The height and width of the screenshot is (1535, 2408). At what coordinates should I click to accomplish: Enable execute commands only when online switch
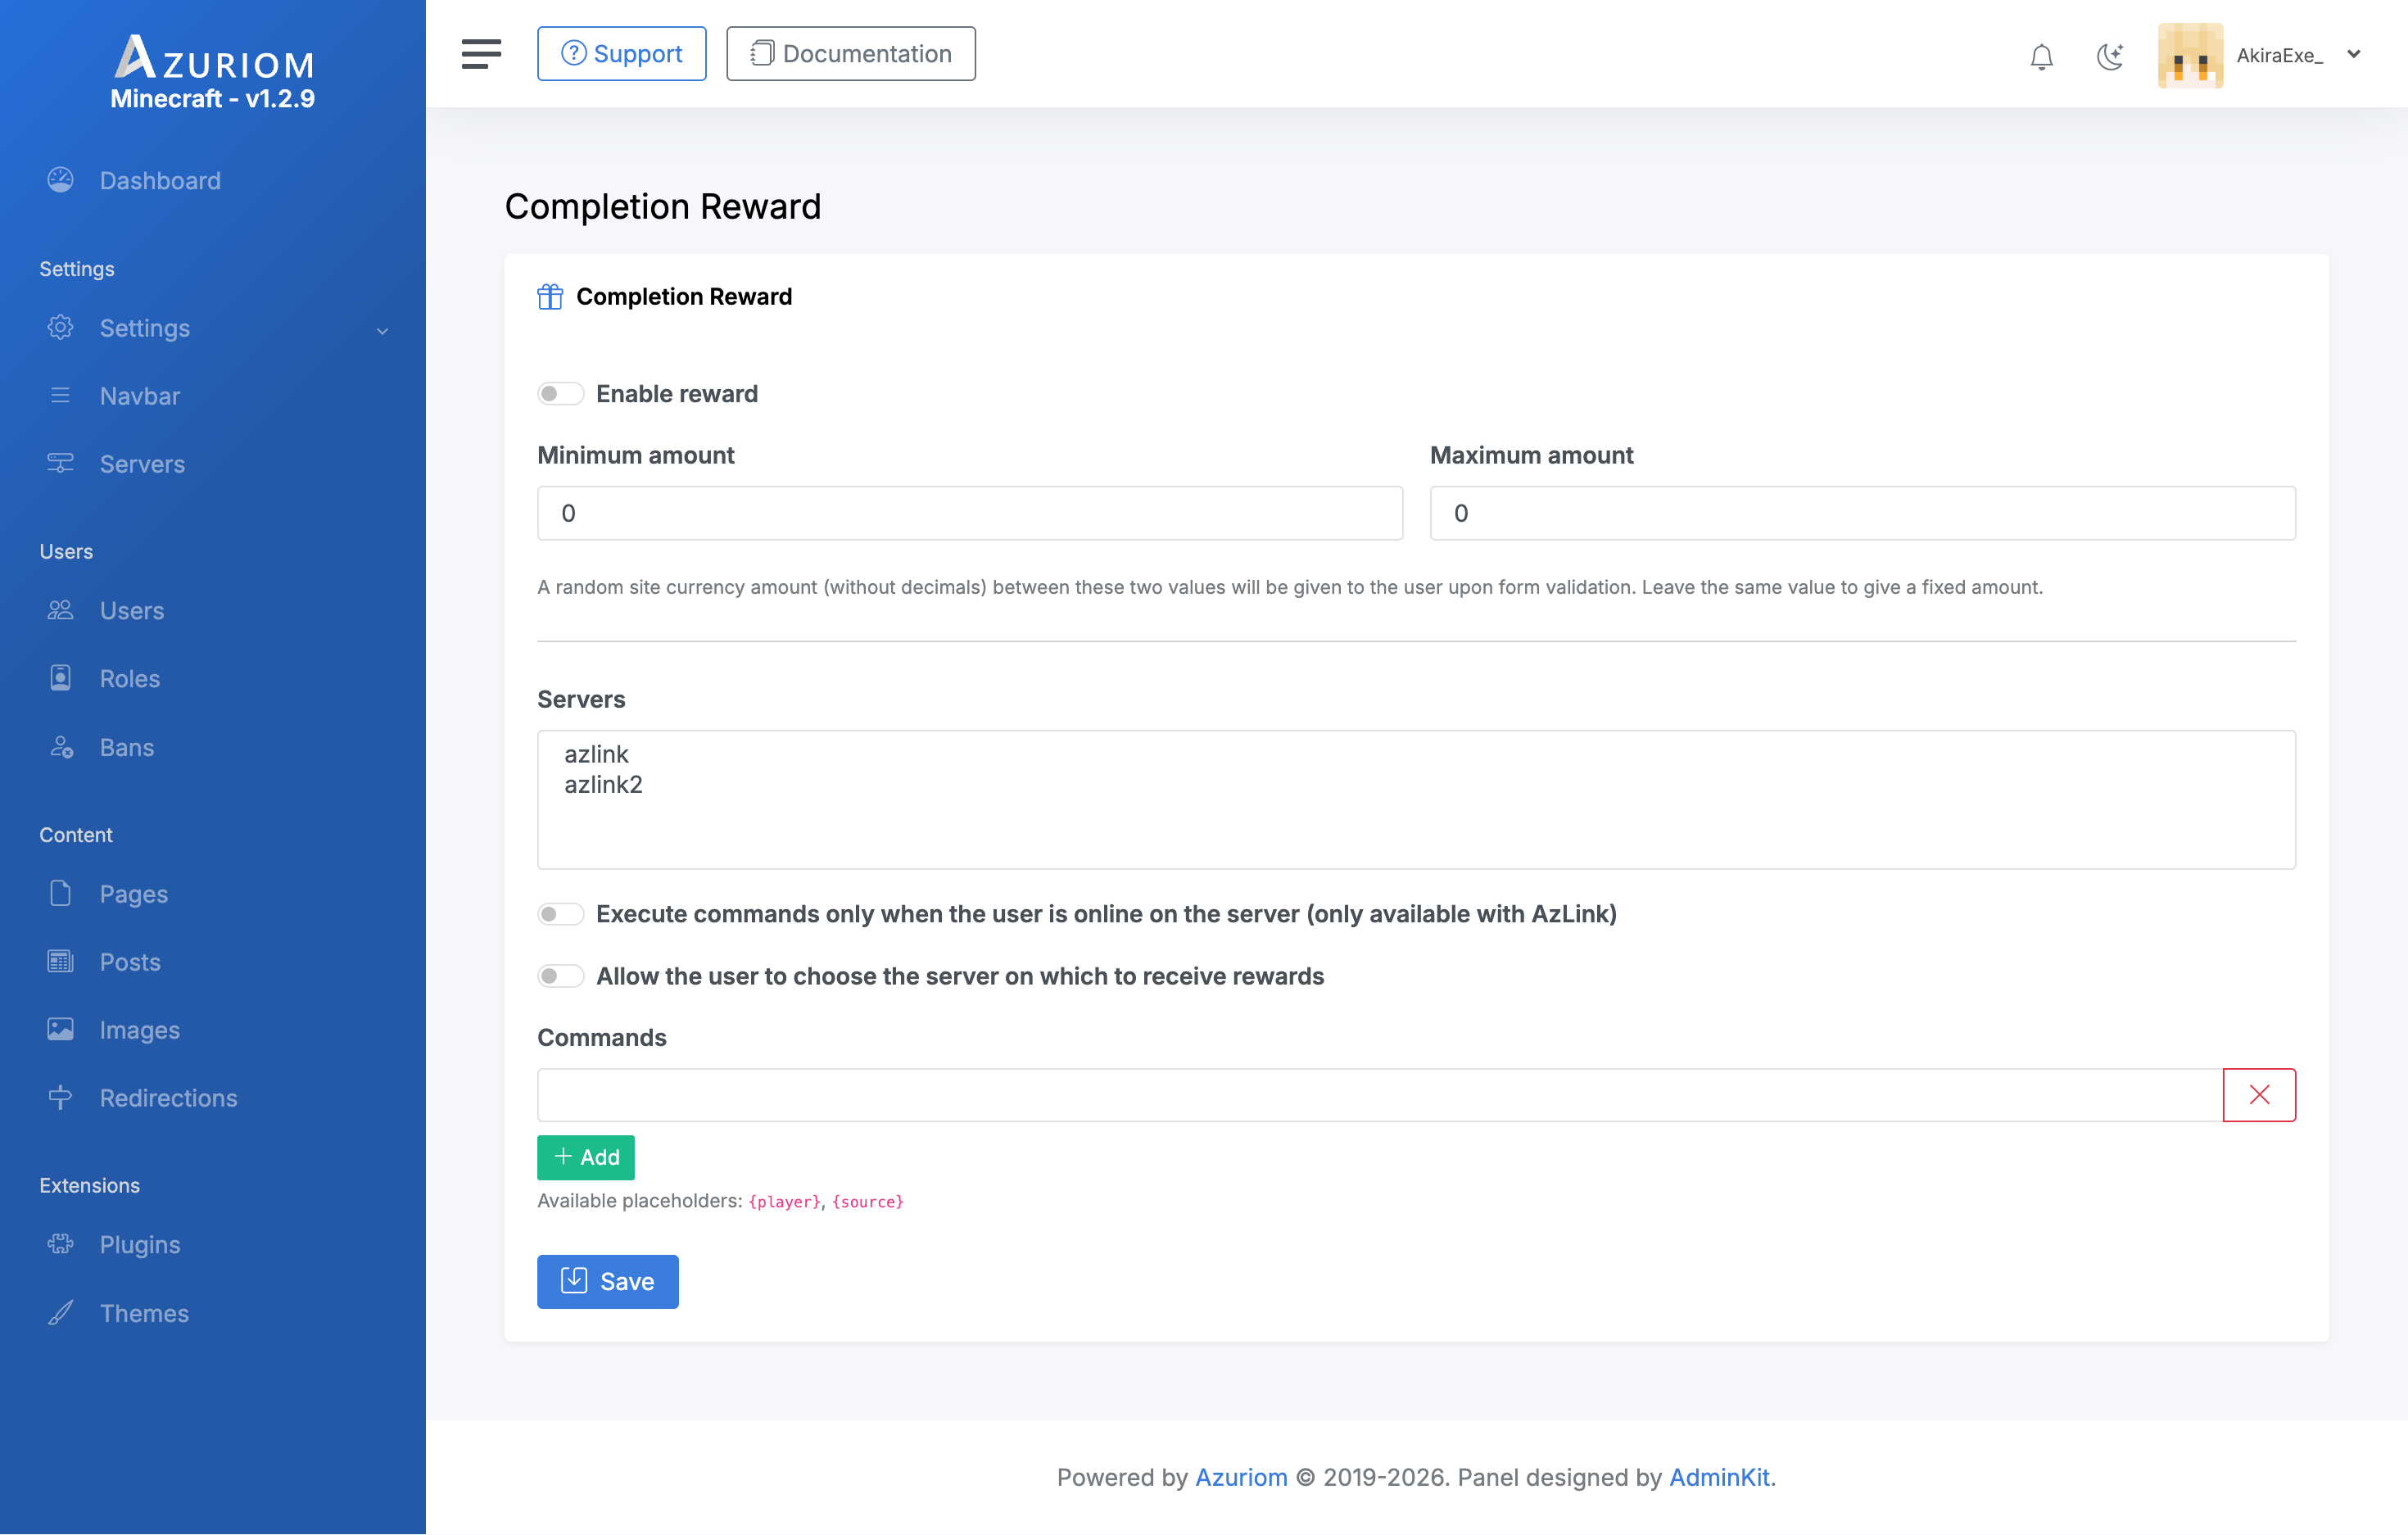[560, 914]
